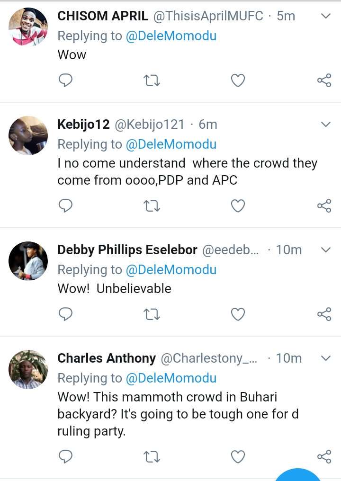Open options chevron on CHISOM APRIL's tweet

coord(326,16)
